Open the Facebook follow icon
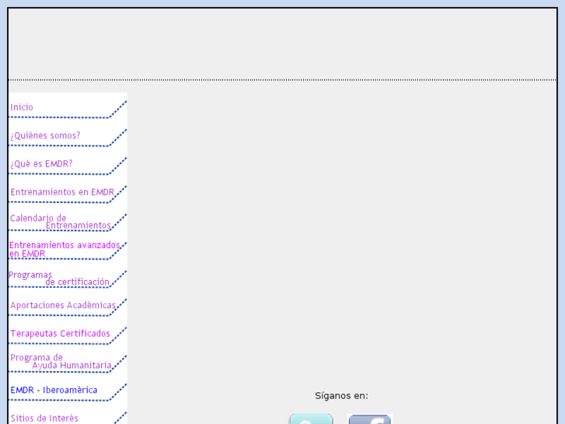Image resolution: width=565 pixels, height=424 pixels. click(370, 419)
